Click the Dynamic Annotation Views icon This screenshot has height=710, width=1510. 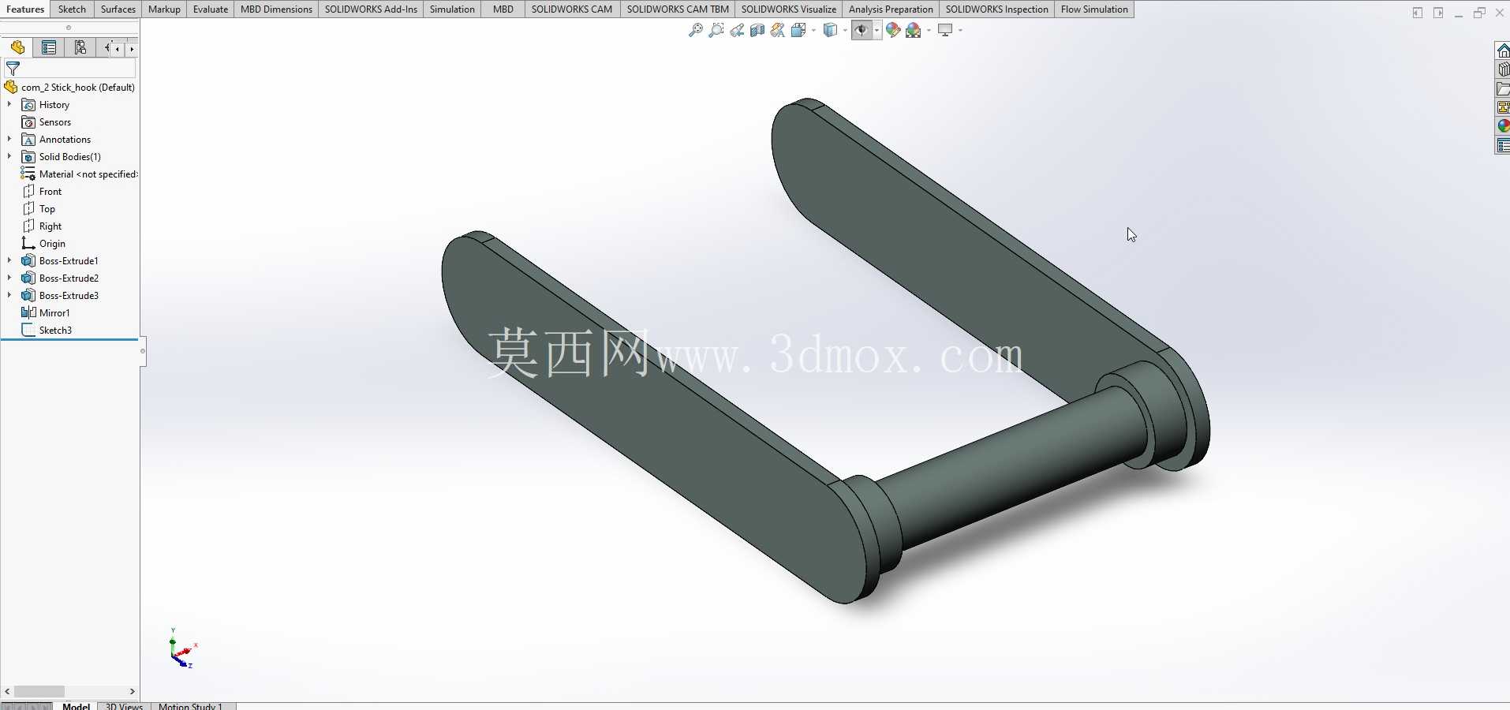778,30
